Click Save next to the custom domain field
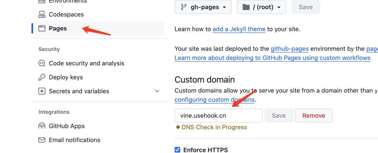This screenshot has width=378, height=153. tap(279, 116)
